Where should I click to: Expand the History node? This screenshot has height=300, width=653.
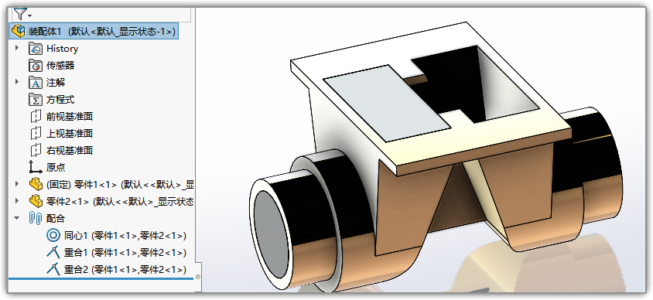tap(17, 48)
